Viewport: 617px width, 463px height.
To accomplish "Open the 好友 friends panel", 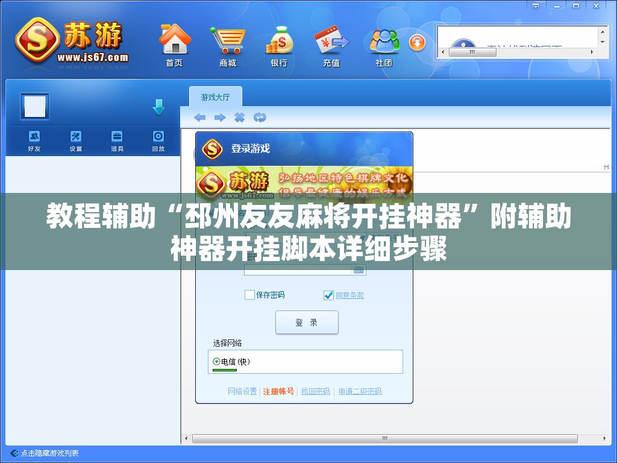I will pos(34,140).
